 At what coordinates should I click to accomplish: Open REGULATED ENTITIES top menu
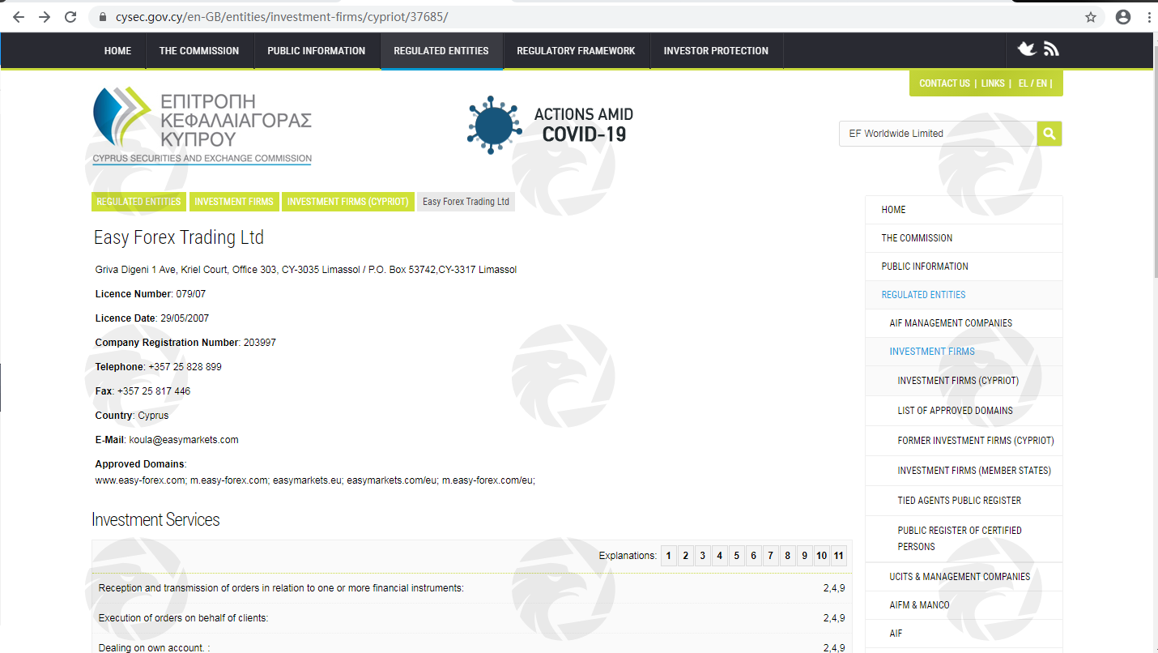tap(441, 50)
